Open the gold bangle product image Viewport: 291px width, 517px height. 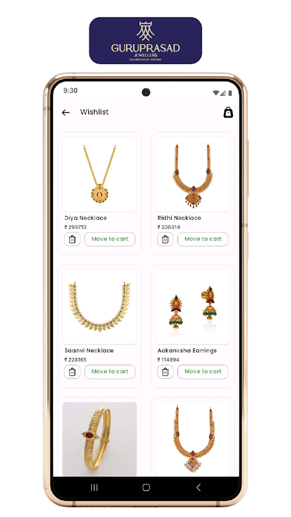[100, 439]
